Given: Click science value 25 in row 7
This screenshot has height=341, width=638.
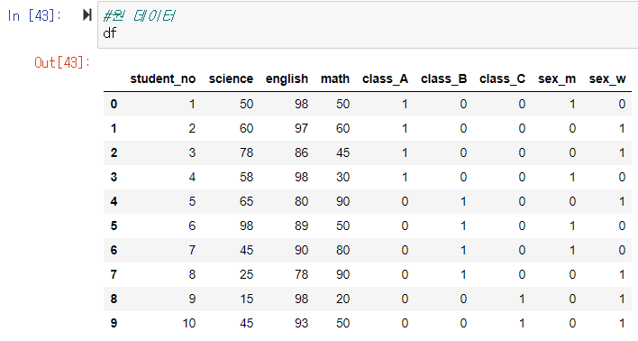Looking at the screenshot, I should point(246,274).
